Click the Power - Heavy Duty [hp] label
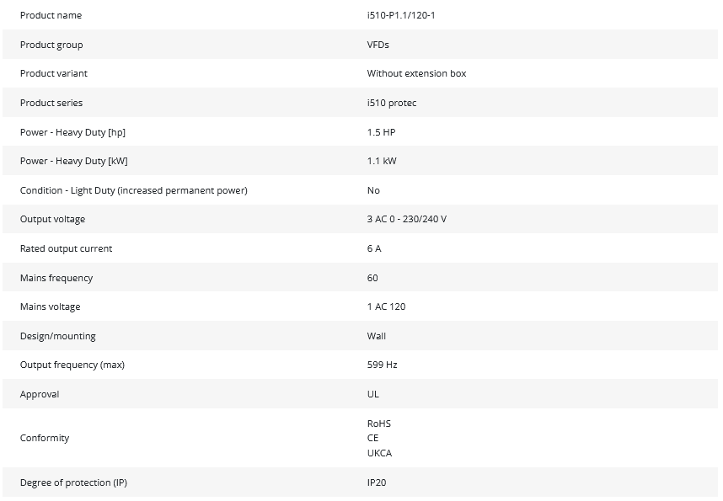723x501 pixels. [x=72, y=132]
